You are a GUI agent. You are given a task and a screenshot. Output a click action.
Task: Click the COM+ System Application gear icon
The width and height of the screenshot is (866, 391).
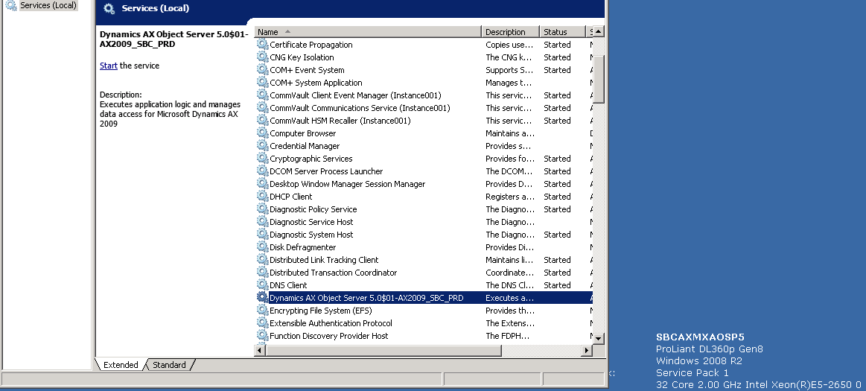click(x=262, y=82)
